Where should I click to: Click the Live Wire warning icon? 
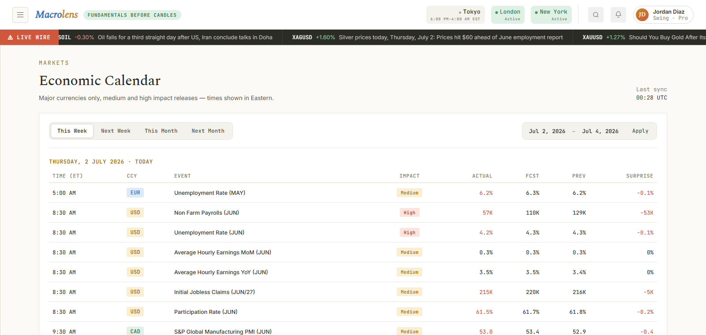(x=10, y=37)
